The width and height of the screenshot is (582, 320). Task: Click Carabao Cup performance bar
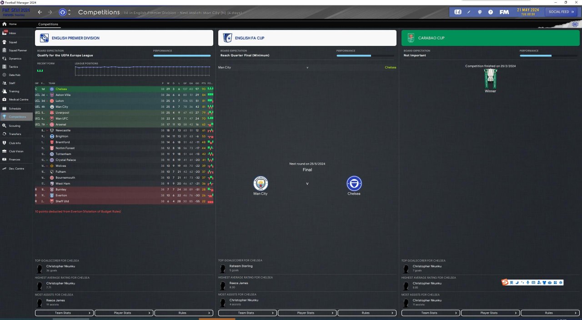click(548, 55)
